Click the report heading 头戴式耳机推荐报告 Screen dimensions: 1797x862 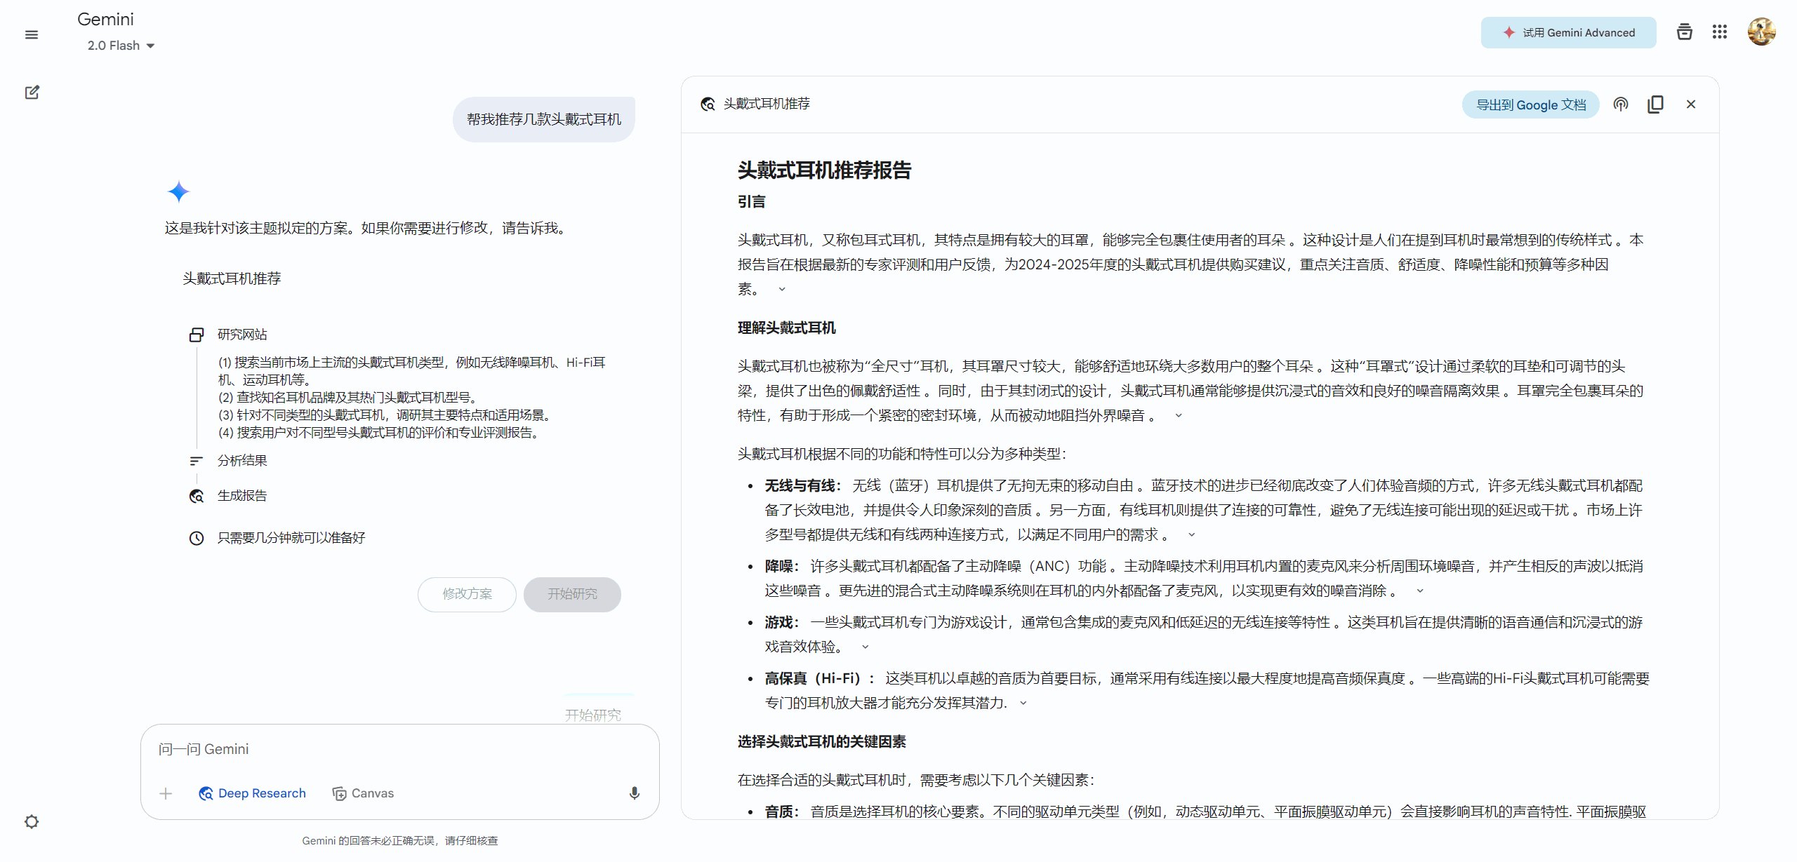tap(824, 170)
